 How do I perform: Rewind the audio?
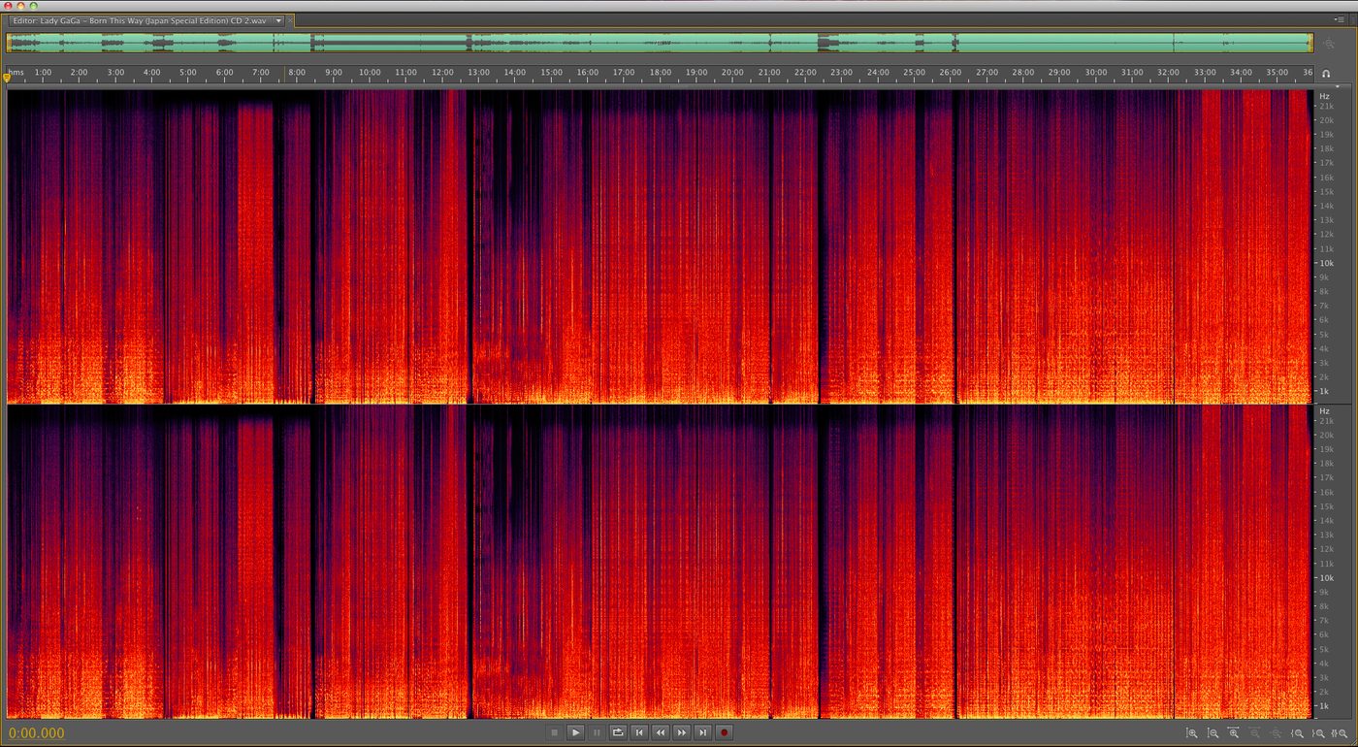point(661,732)
